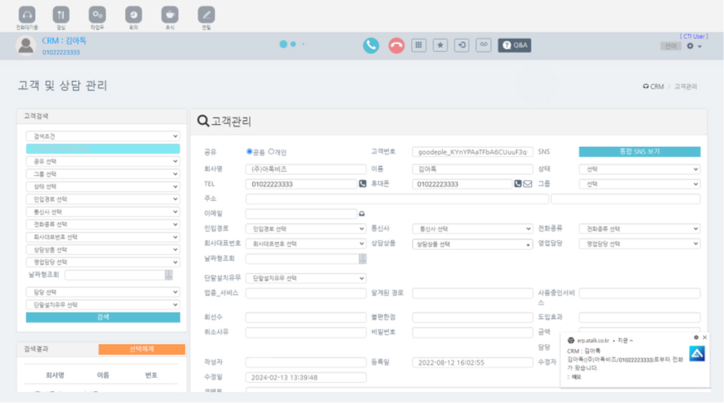This screenshot has height=403, width=724.
Task: Click the star favorites icon
Action: [440, 45]
